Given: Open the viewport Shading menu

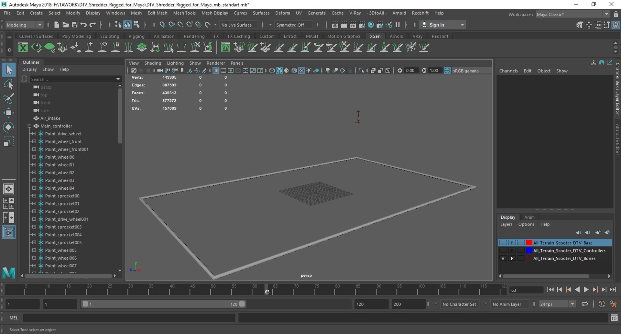Looking at the screenshot, I should [153, 63].
